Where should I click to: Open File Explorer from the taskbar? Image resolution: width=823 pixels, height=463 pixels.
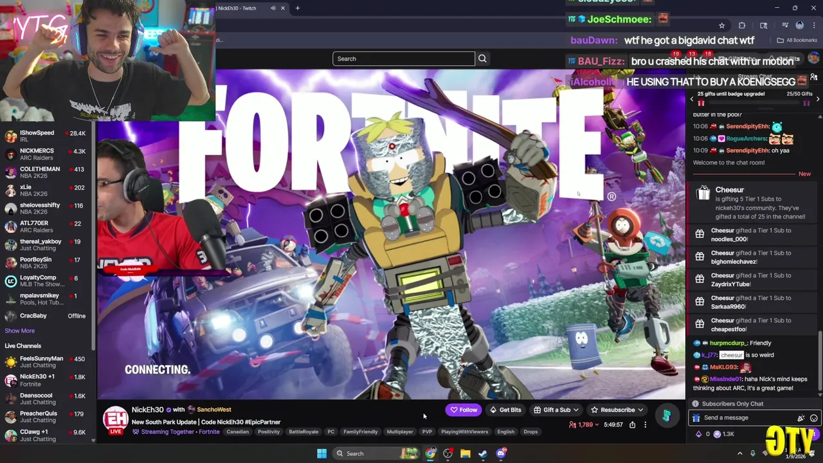[466, 454]
